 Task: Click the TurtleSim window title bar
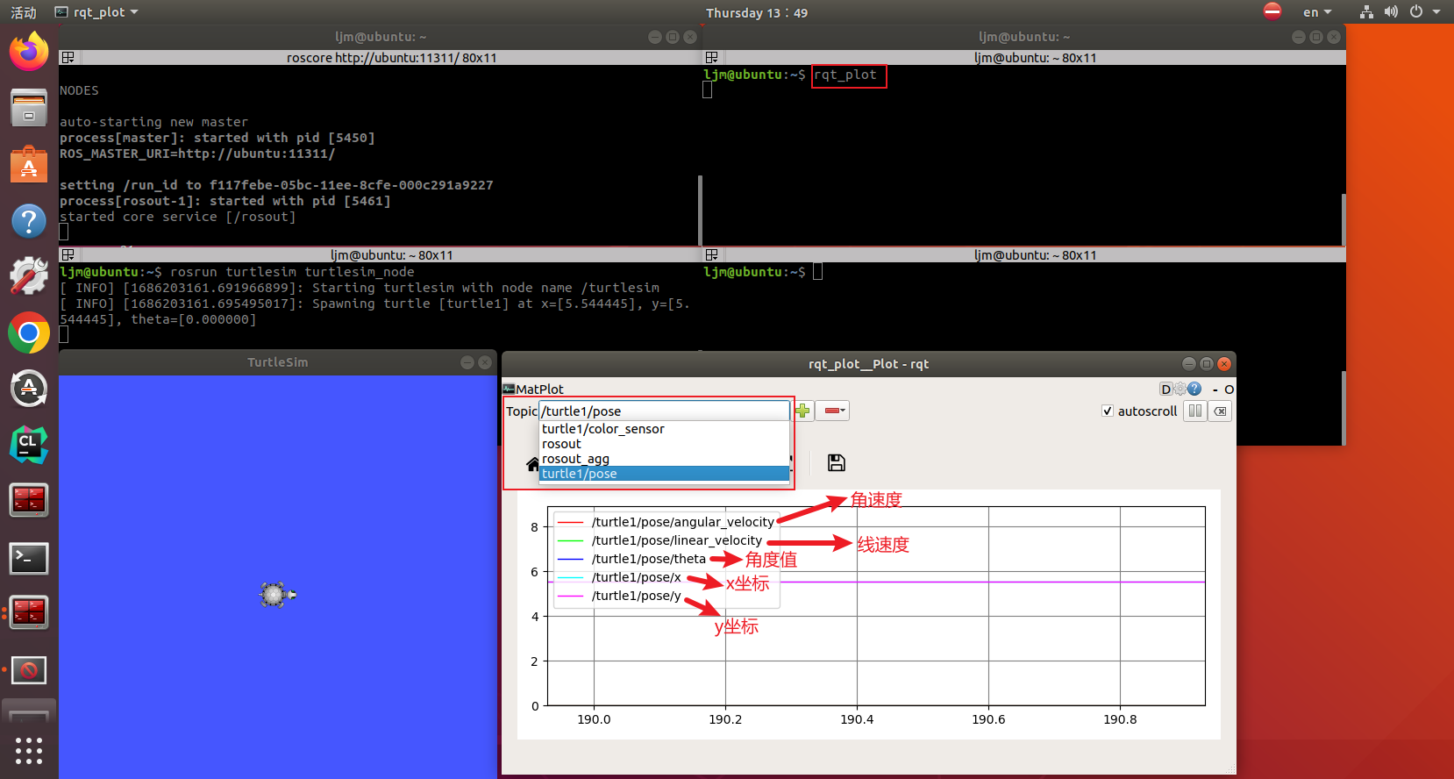[278, 362]
